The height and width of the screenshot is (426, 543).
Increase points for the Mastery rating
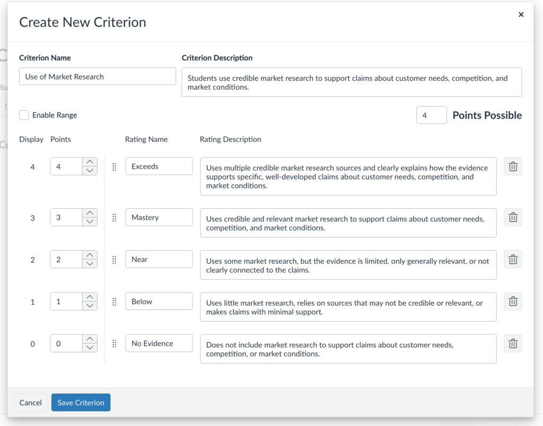pyautogui.click(x=90, y=213)
